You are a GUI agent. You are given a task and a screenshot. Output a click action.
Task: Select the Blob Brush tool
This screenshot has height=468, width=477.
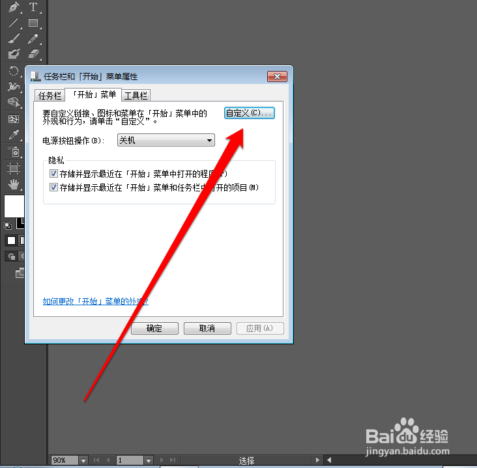click(x=14, y=54)
